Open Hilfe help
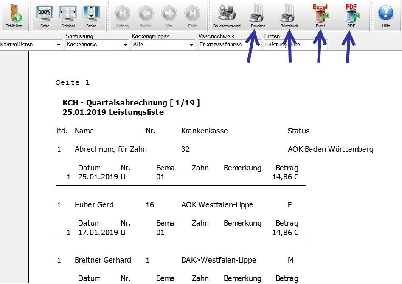The image size is (402, 284). [x=386, y=14]
